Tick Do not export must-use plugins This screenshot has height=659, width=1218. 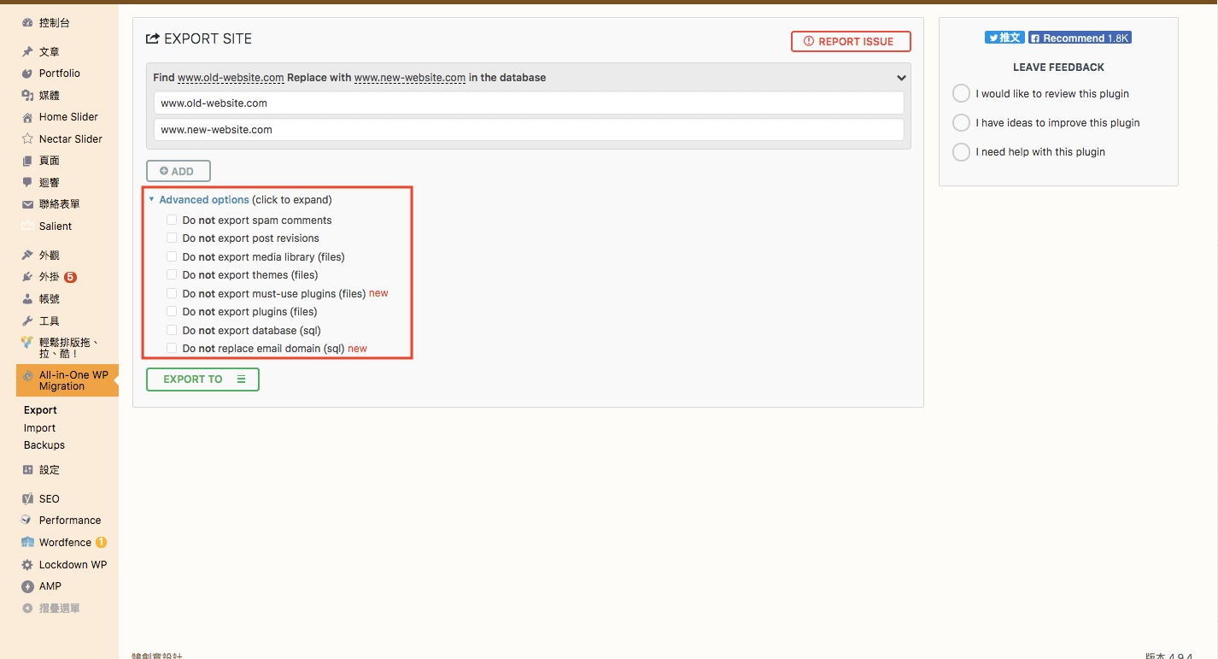[172, 293]
